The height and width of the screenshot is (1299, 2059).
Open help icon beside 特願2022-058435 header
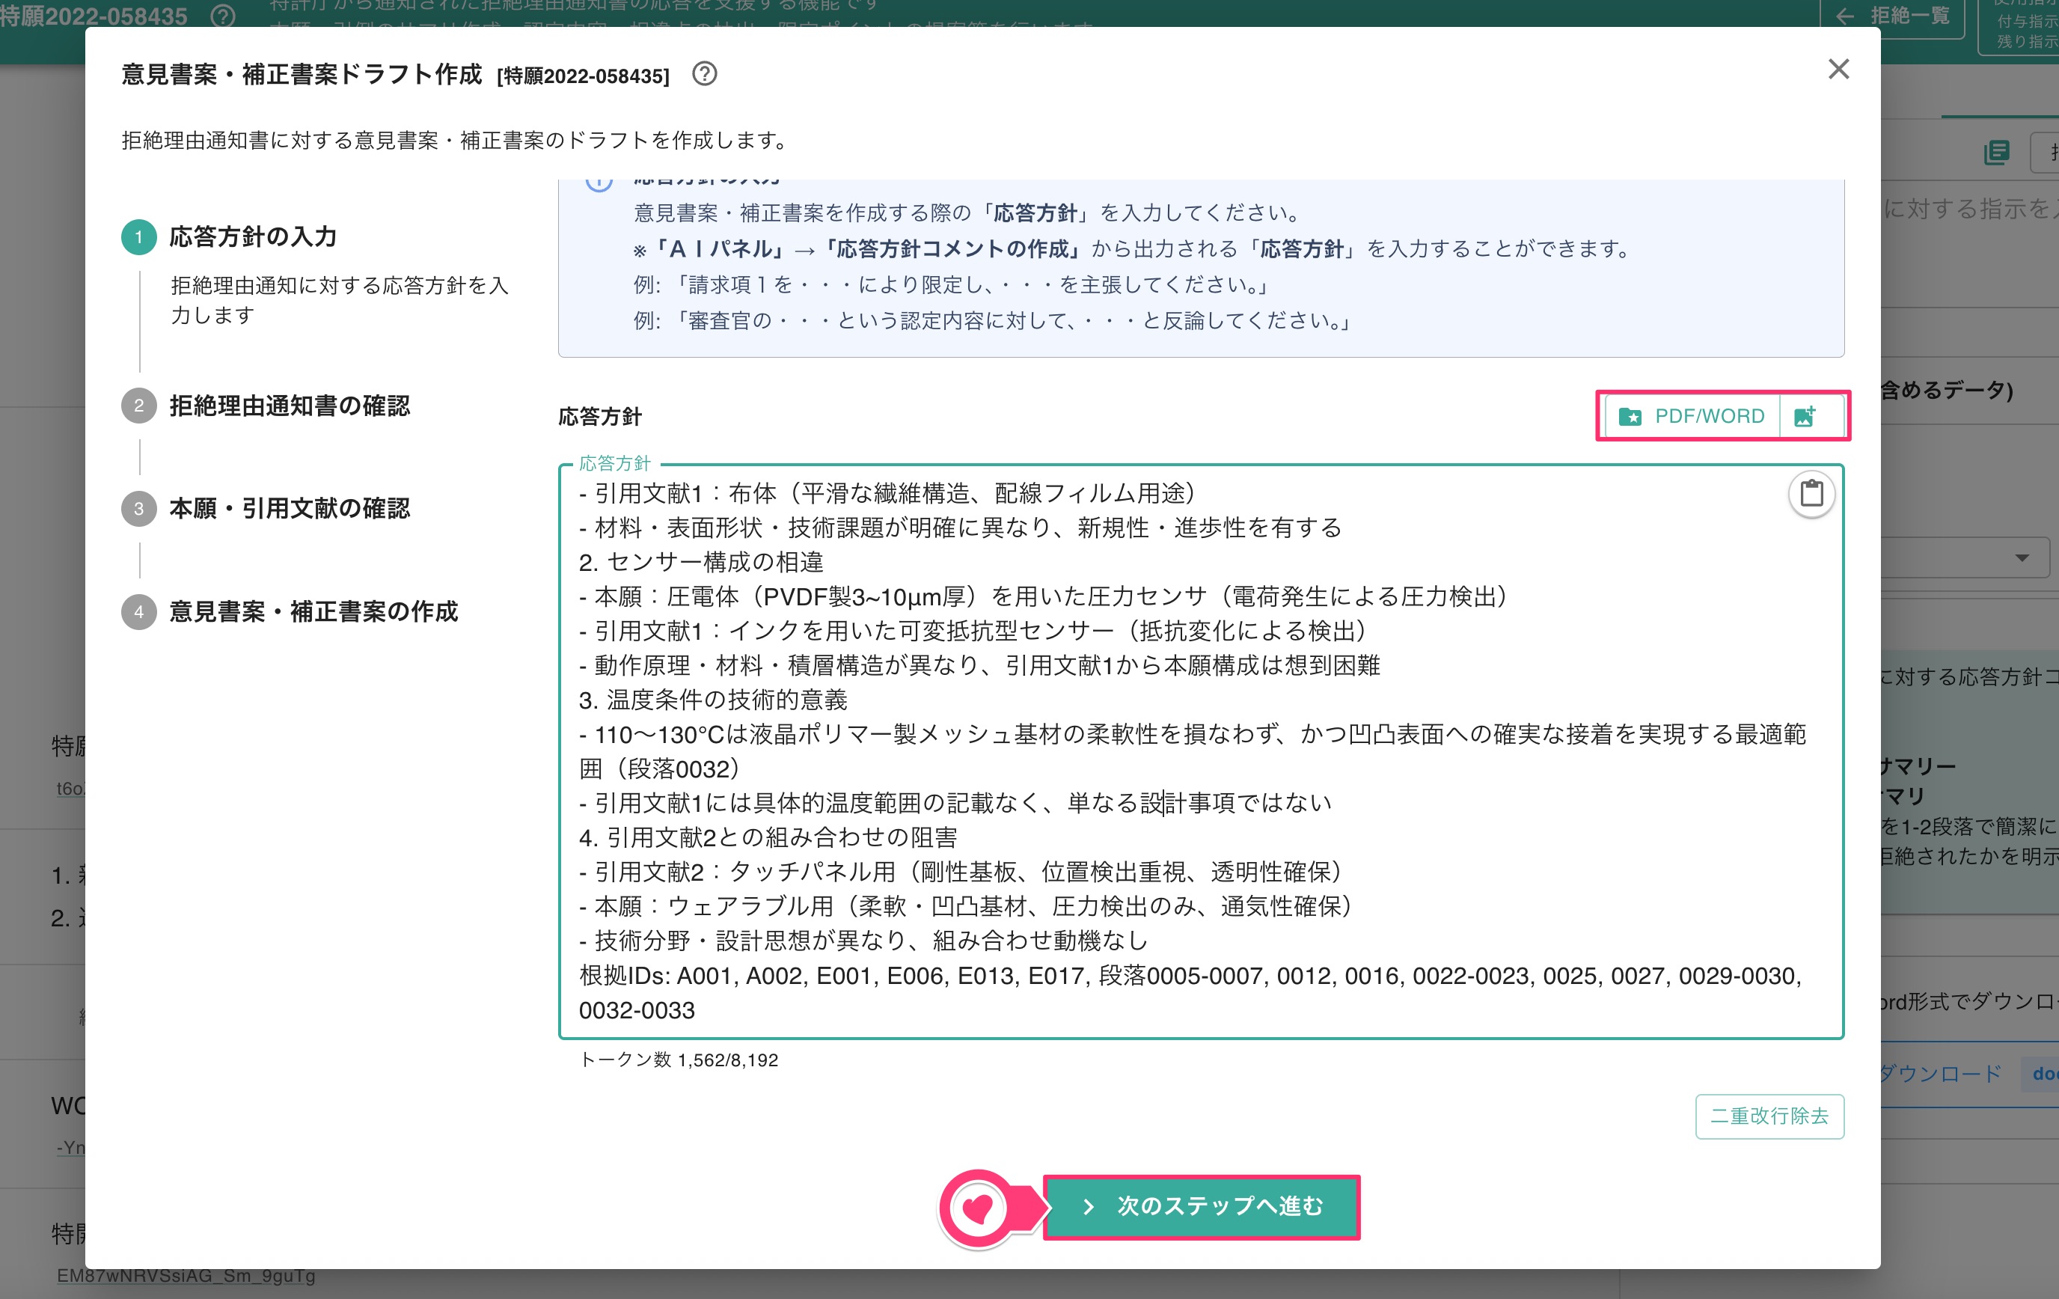(223, 16)
